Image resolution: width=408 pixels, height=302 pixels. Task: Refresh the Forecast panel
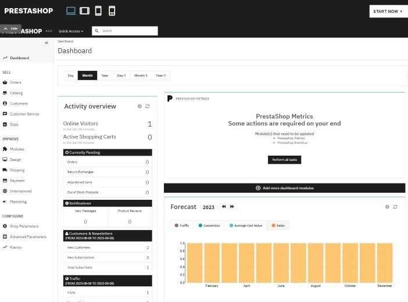tap(395, 207)
